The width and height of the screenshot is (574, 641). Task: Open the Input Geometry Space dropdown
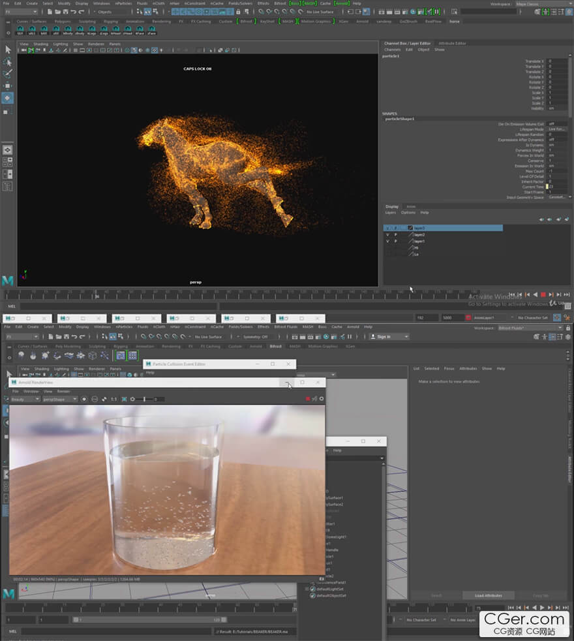point(557,197)
